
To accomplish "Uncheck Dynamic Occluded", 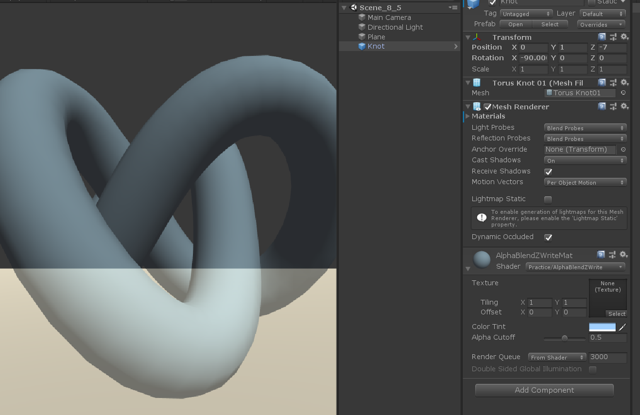I will tap(548, 237).
